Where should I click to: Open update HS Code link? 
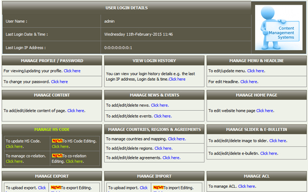click(x=14, y=146)
